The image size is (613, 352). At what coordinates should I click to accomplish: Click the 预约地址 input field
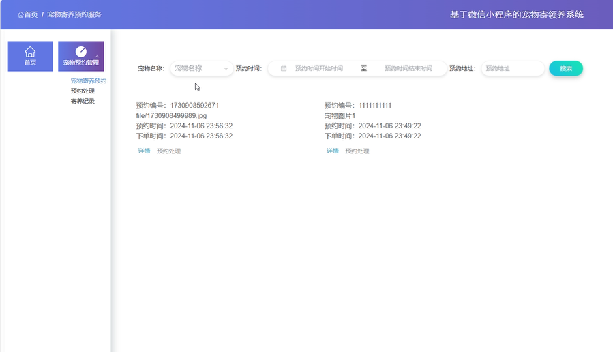click(x=513, y=68)
